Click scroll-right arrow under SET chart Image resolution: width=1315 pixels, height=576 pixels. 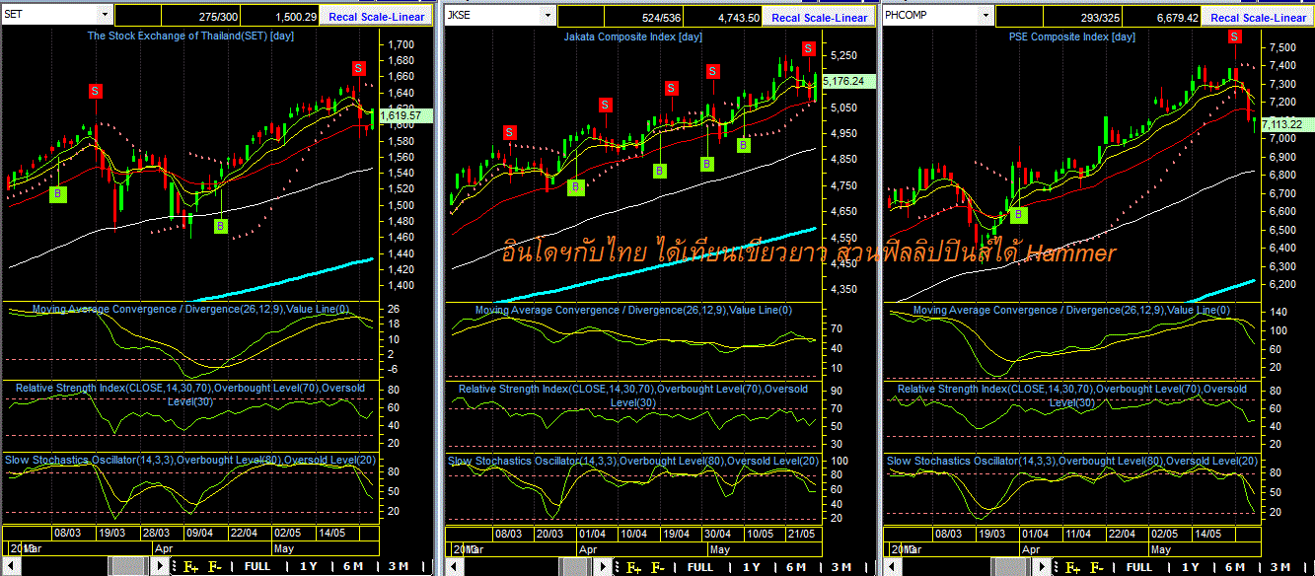(x=160, y=566)
